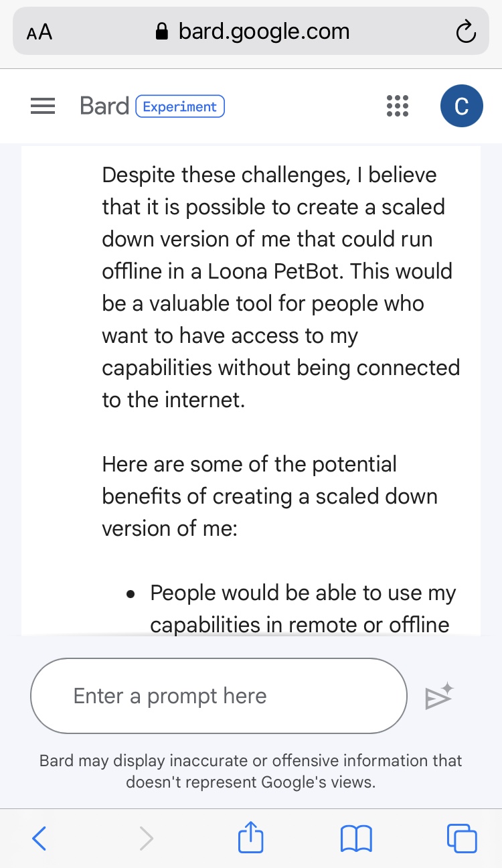Click the Experiment badge
This screenshot has width=502, height=868.
[180, 106]
